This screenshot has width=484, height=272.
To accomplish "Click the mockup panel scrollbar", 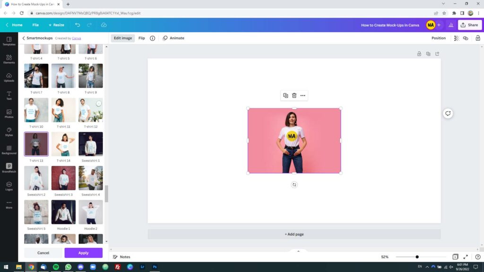I will tap(106, 194).
